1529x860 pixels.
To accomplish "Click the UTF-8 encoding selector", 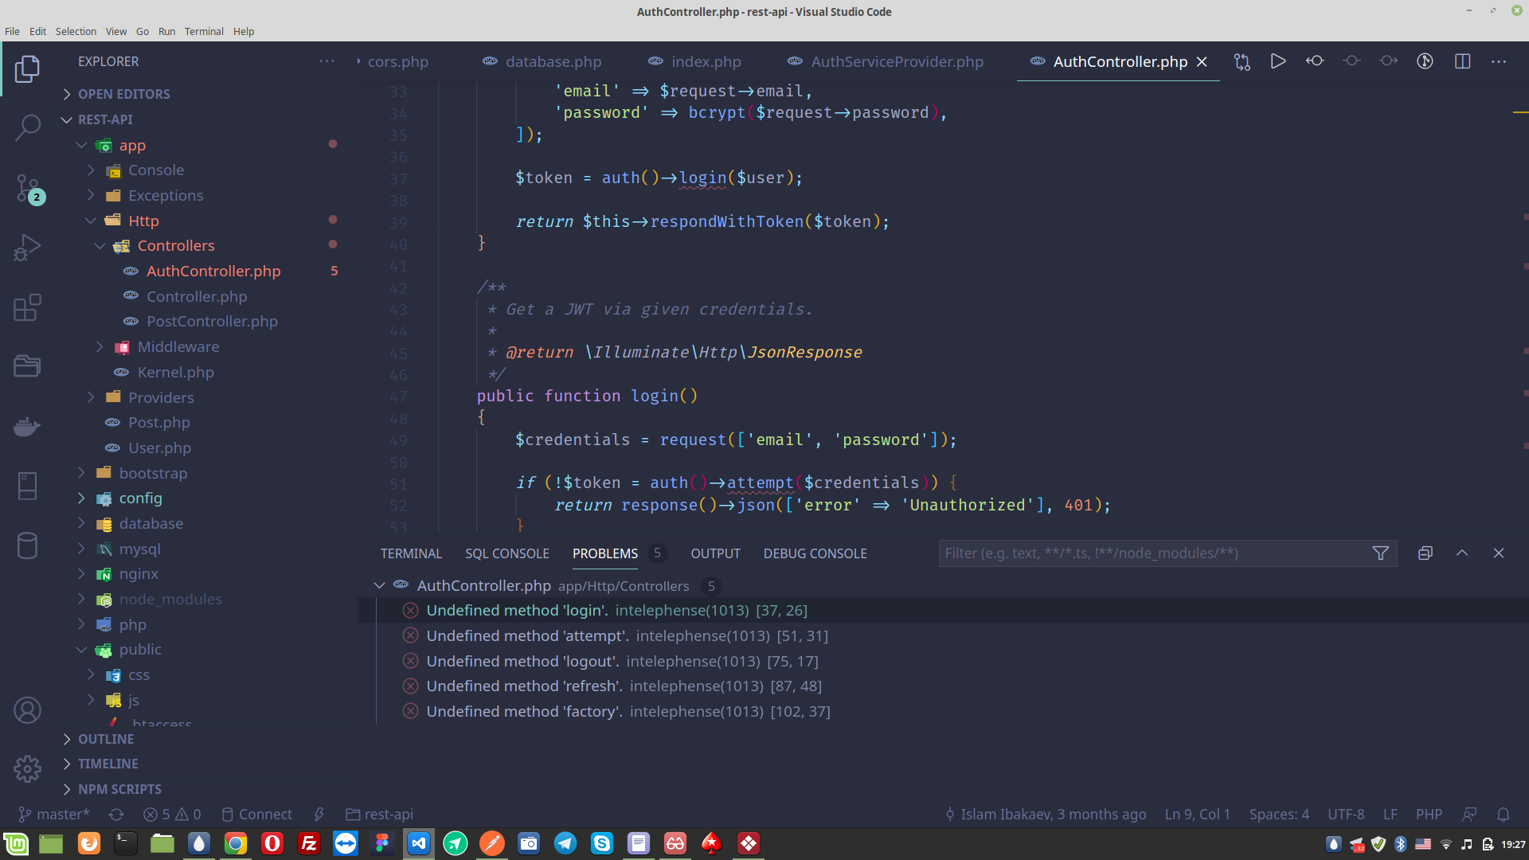I will pyautogui.click(x=1346, y=815).
